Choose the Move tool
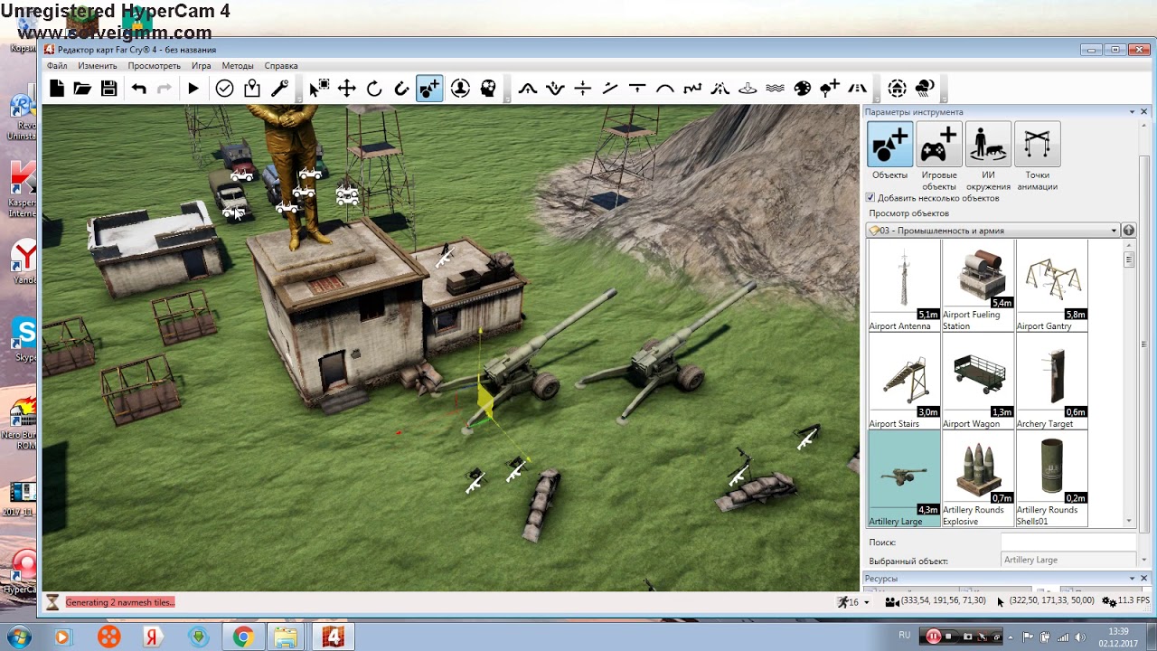The height and width of the screenshot is (651, 1157). point(346,88)
